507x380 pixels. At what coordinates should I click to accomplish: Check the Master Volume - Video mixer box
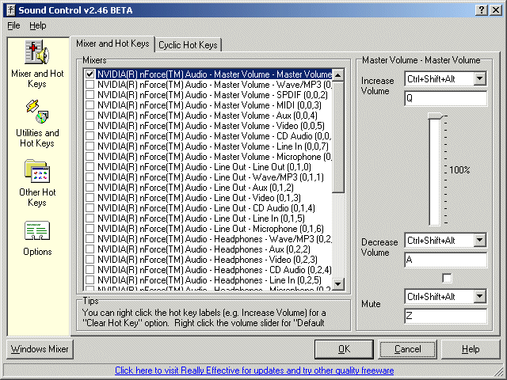click(x=90, y=126)
